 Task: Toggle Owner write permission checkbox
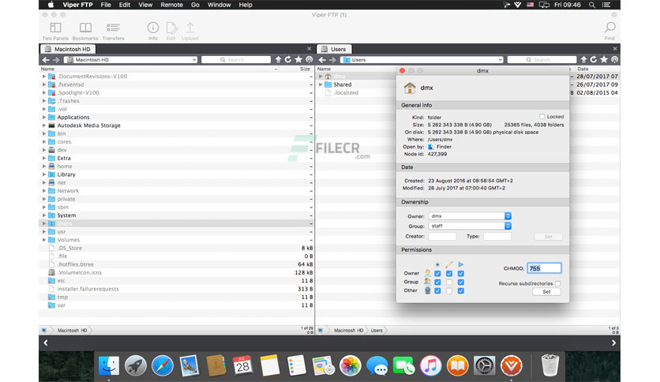[x=449, y=273]
